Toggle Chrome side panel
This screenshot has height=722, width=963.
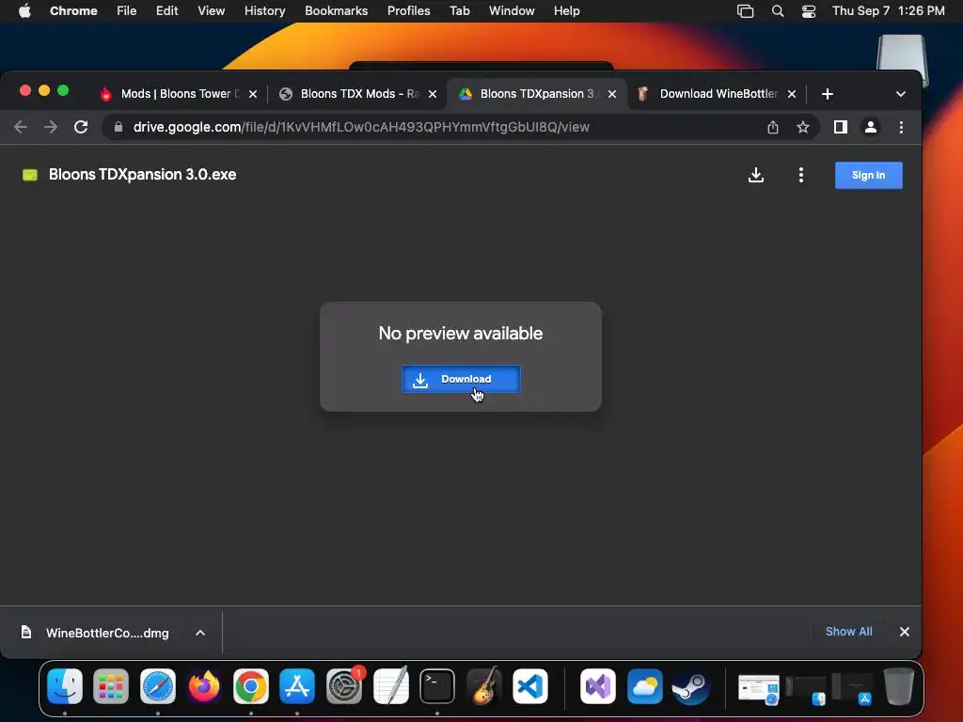point(840,127)
